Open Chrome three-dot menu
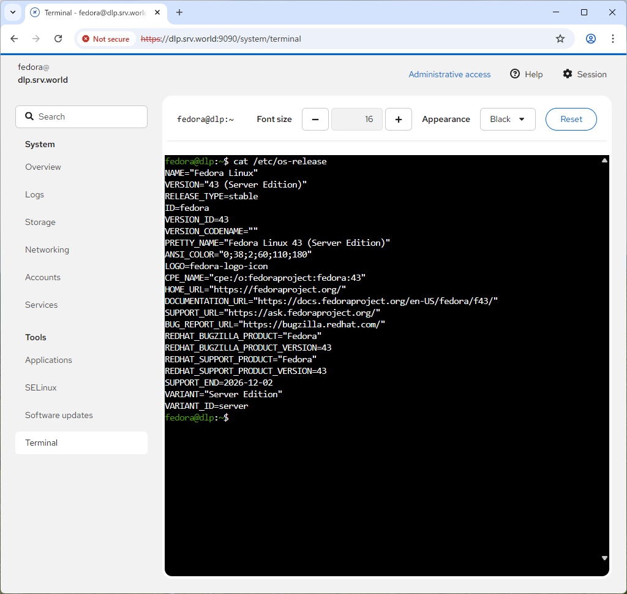The height and width of the screenshot is (594, 627). pyautogui.click(x=612, y=39)
